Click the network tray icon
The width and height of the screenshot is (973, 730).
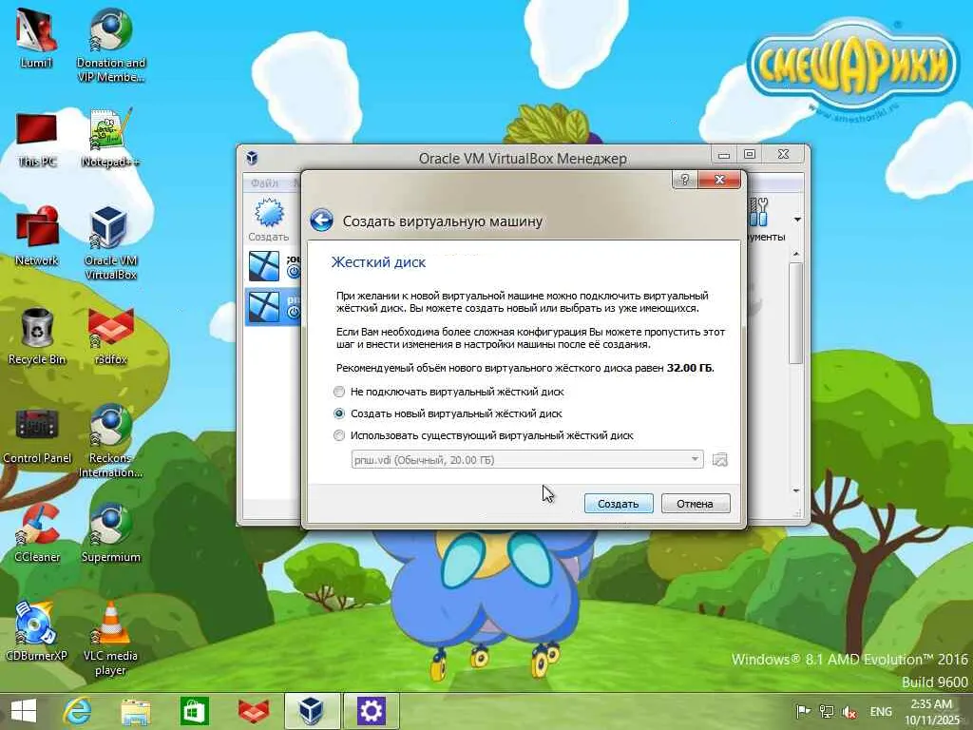pyautogui.click(x=826, y=711)
